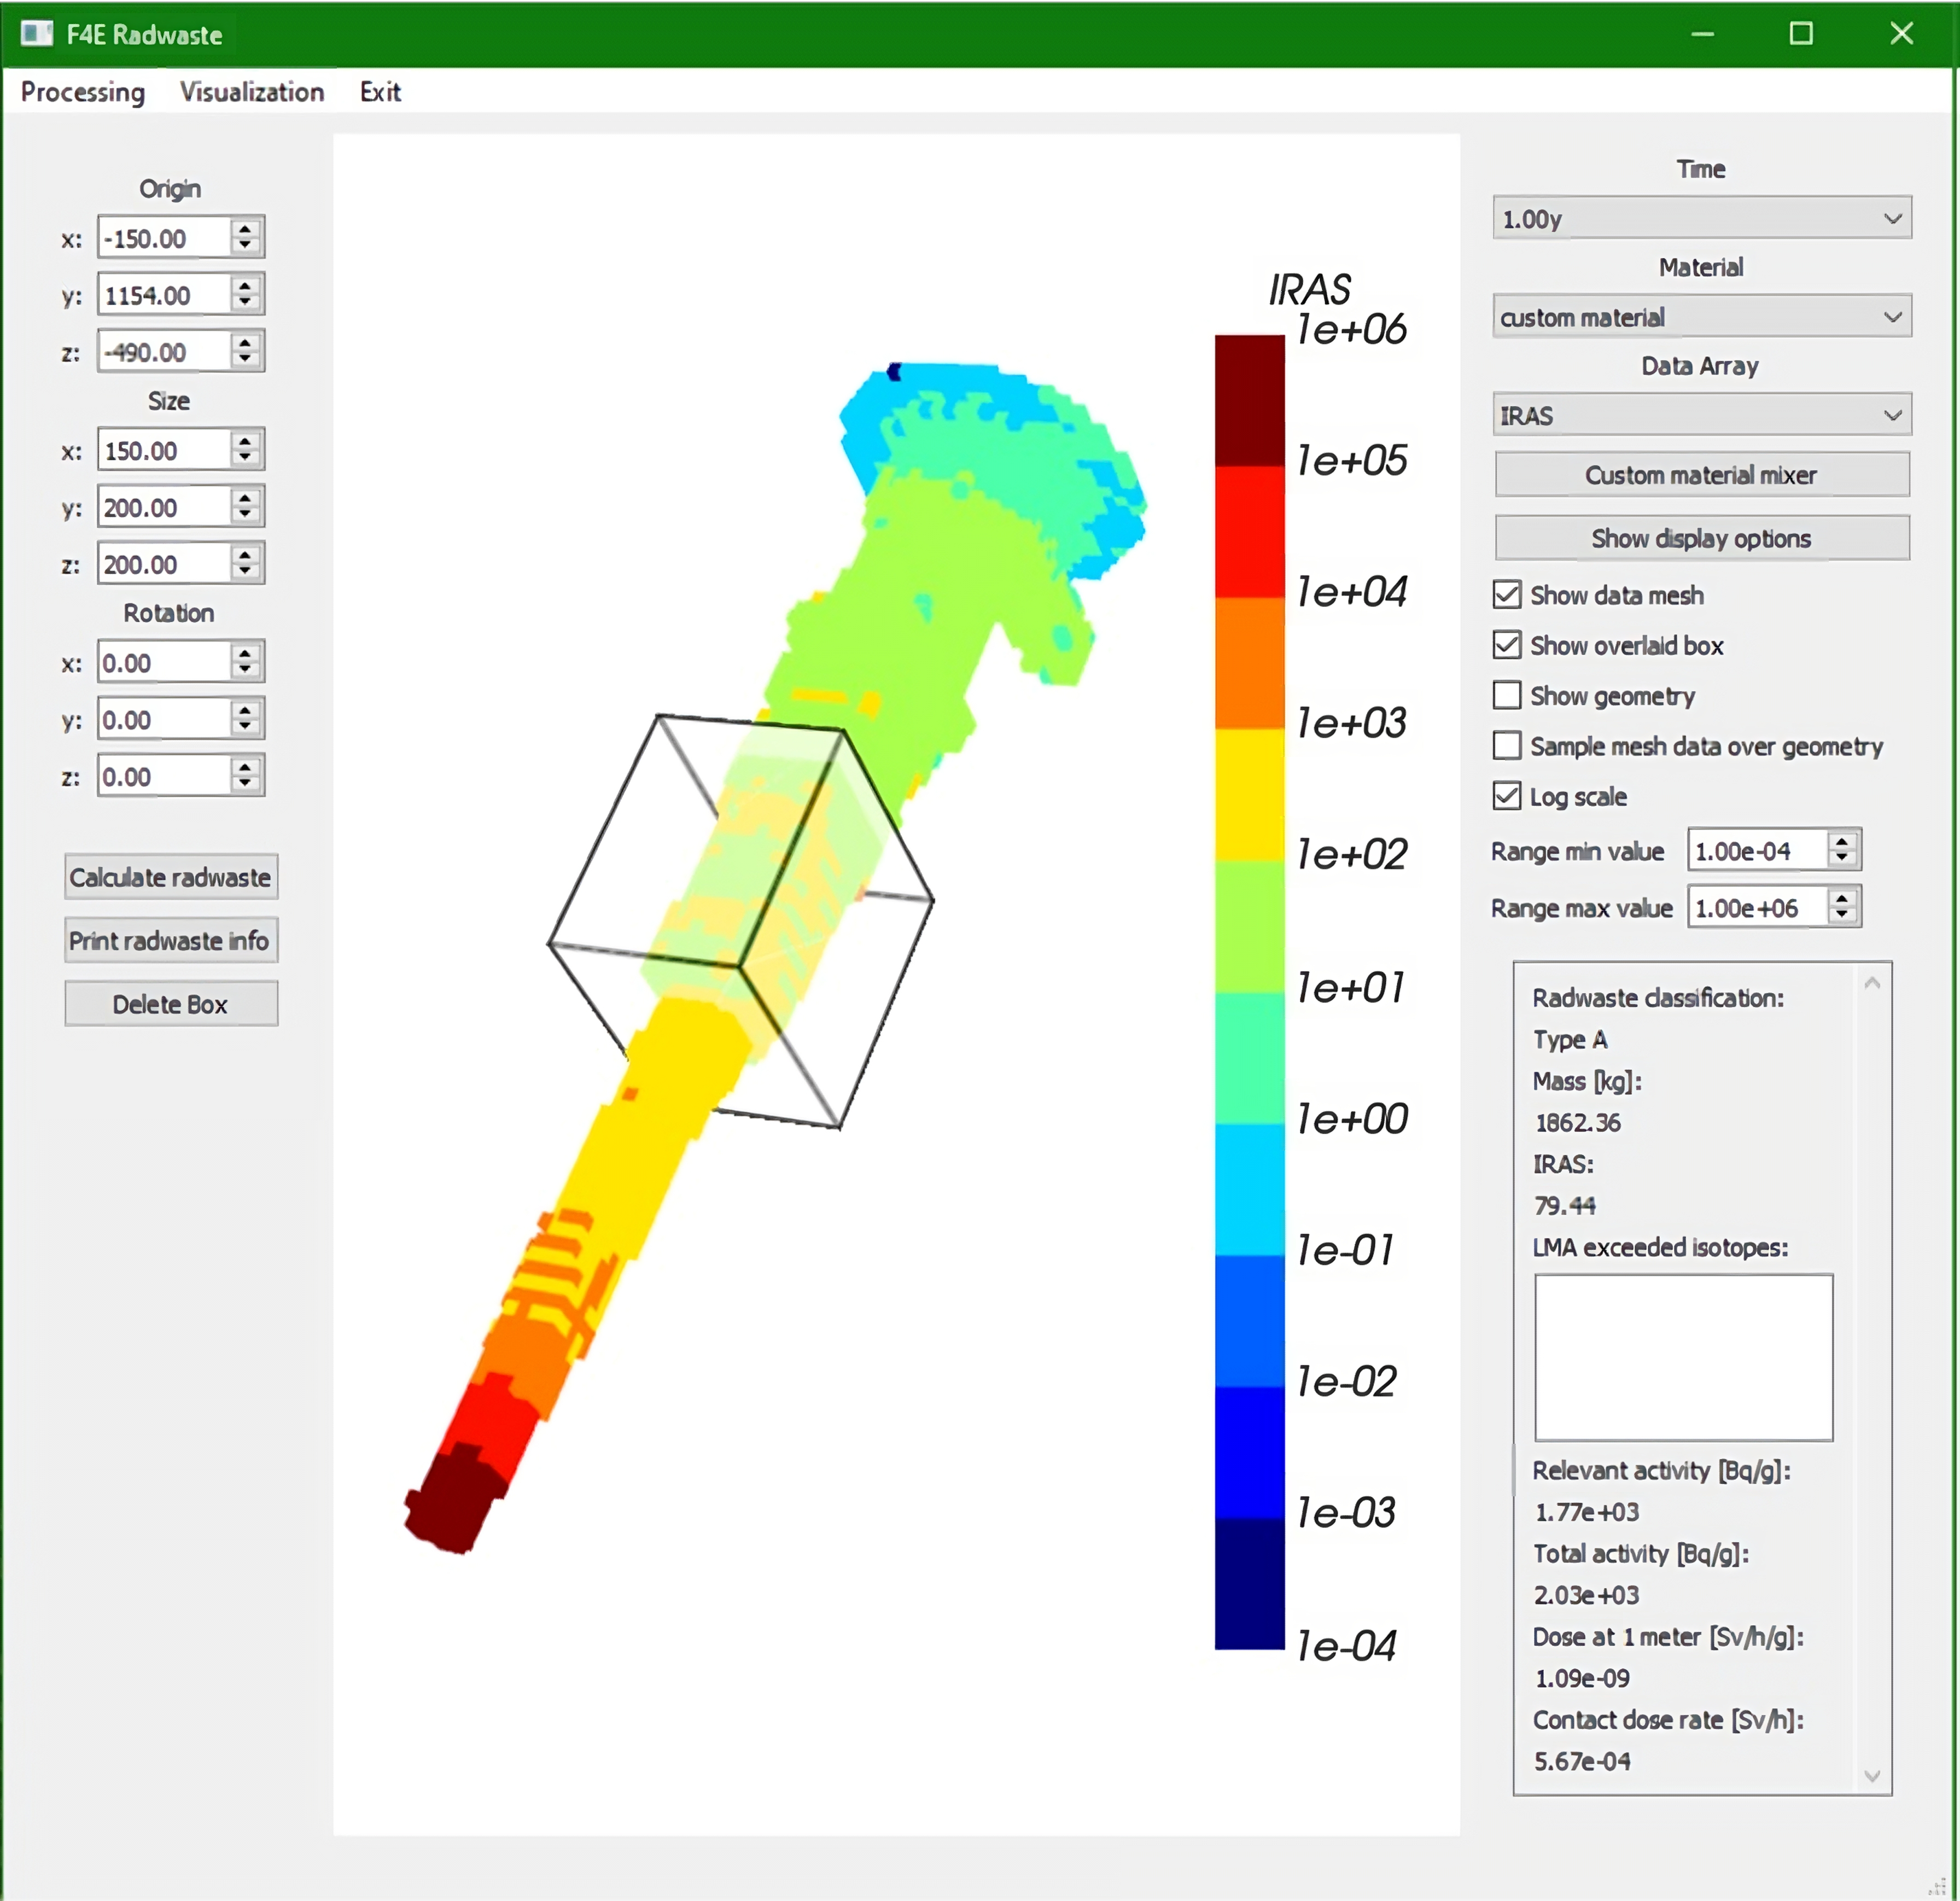Adjust Origin z using its spinner arrows
The width and height of the screenshot is (1960, 1901).
[246, 352]
